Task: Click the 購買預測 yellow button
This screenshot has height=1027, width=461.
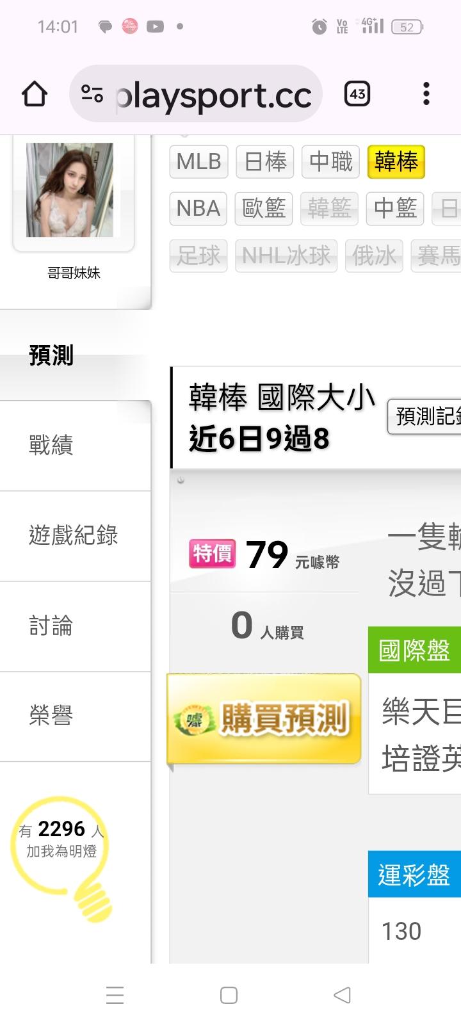Action: 264,718
